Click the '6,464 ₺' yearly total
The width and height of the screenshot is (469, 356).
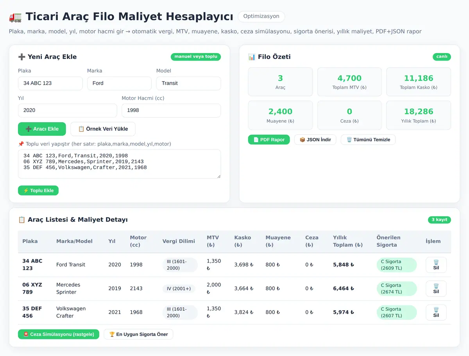pos(344,288)
